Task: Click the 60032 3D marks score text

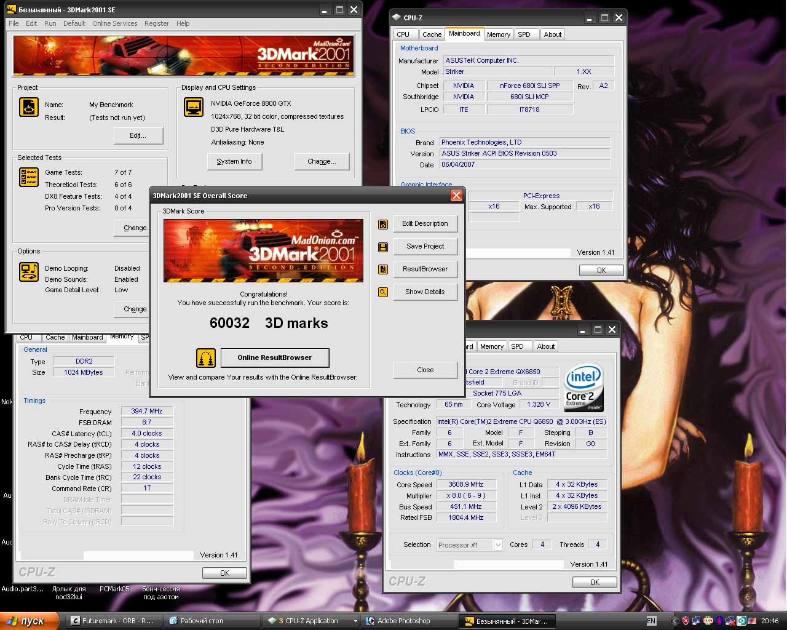Action: click(269, 324)
